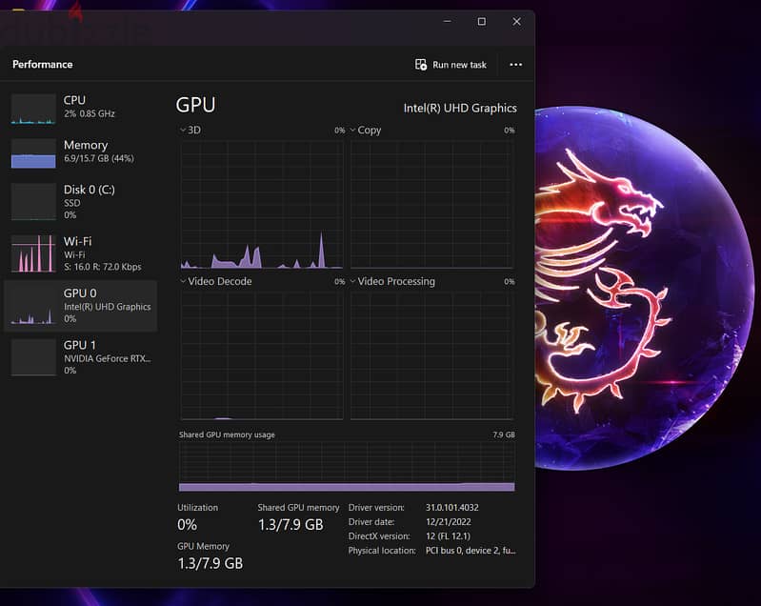Select GPU 1 NVIDIA GeForce RTX entry
The image size is (761, 606).
point(80,357)
